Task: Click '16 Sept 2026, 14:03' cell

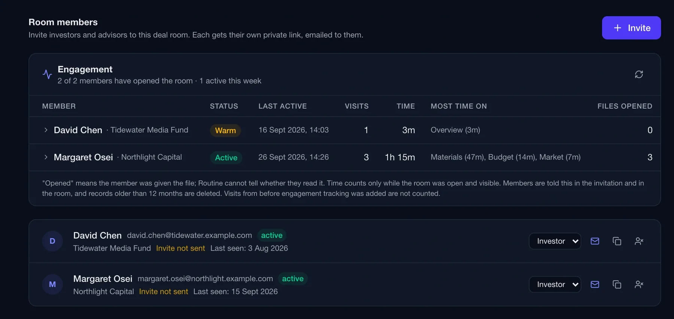Action: click(294, 130)
